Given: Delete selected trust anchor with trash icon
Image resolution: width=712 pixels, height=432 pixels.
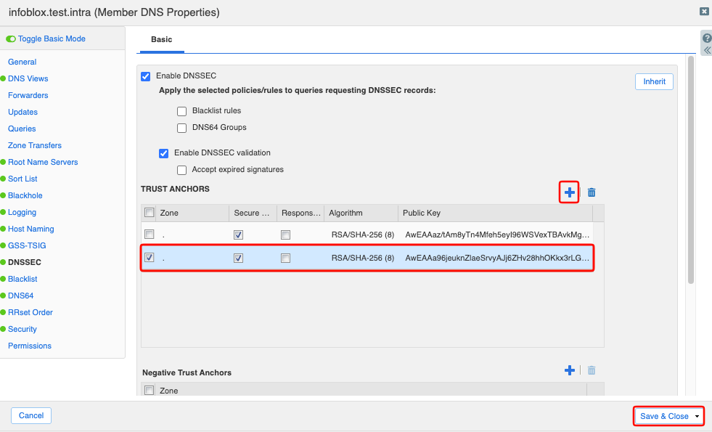Looking at the screenshot, I should [x=592, y=192].
